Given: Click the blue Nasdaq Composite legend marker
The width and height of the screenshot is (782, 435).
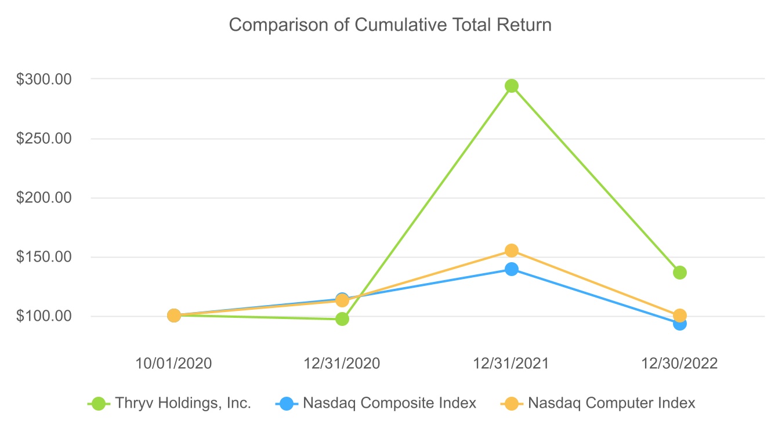Looking at the screenshot, I should tap(287, 403).
